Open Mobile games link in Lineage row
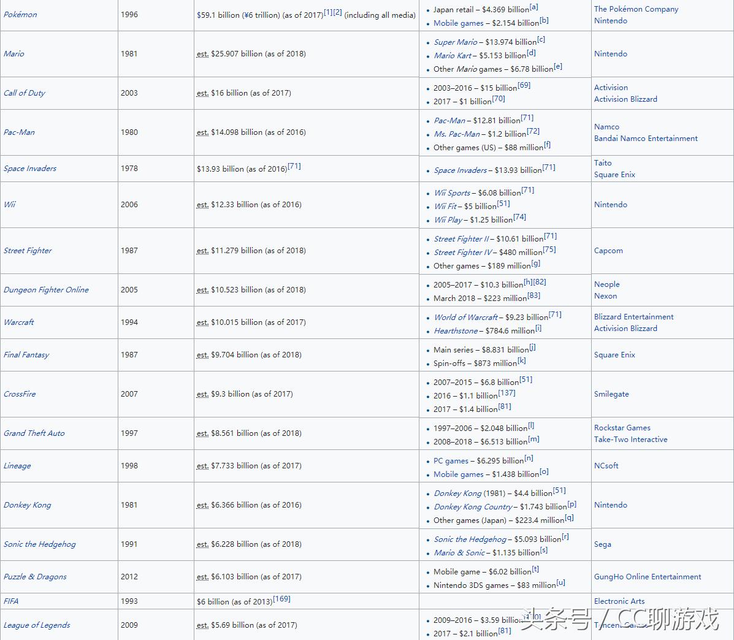 pos(458,475)
